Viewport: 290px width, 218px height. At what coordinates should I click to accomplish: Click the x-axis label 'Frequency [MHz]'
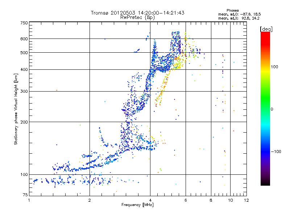click(x=137, y=205)
